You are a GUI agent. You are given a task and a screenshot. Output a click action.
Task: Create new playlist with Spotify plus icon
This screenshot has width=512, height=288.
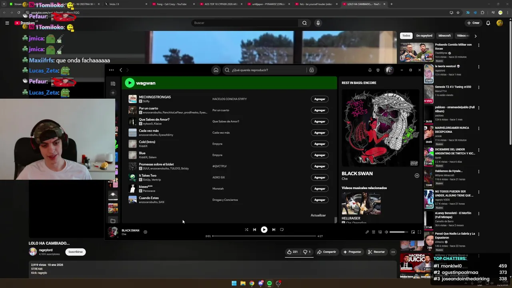coord(113,93)
